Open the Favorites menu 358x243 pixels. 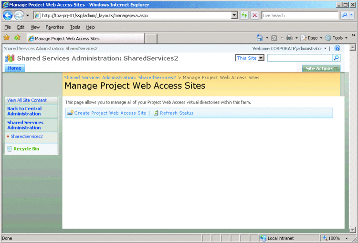(x=54, y=27)
